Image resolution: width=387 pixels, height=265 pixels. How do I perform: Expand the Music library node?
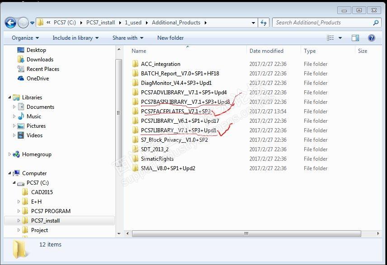point(14,116)
